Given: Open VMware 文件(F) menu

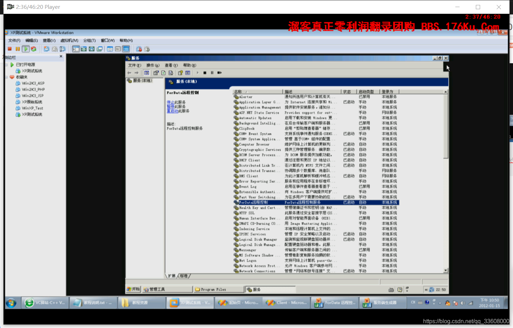Looking at the screenshot, I should pyautogui.click(x=15, y=41).
